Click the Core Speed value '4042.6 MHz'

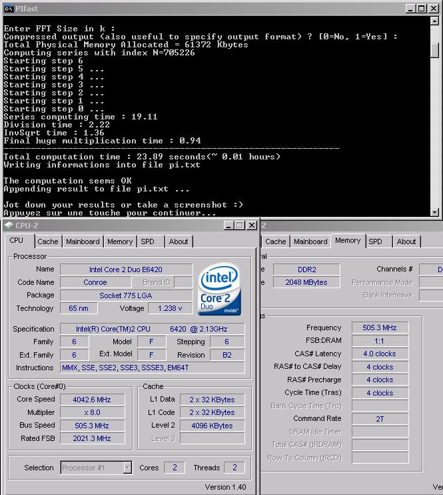92,400
